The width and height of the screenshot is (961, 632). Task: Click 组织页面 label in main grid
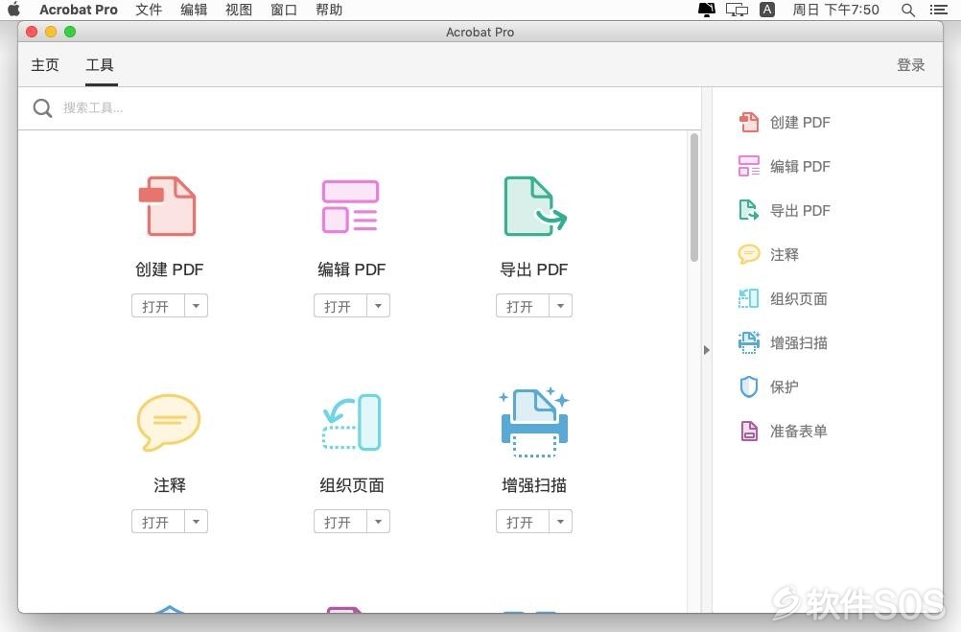point(352,485)
